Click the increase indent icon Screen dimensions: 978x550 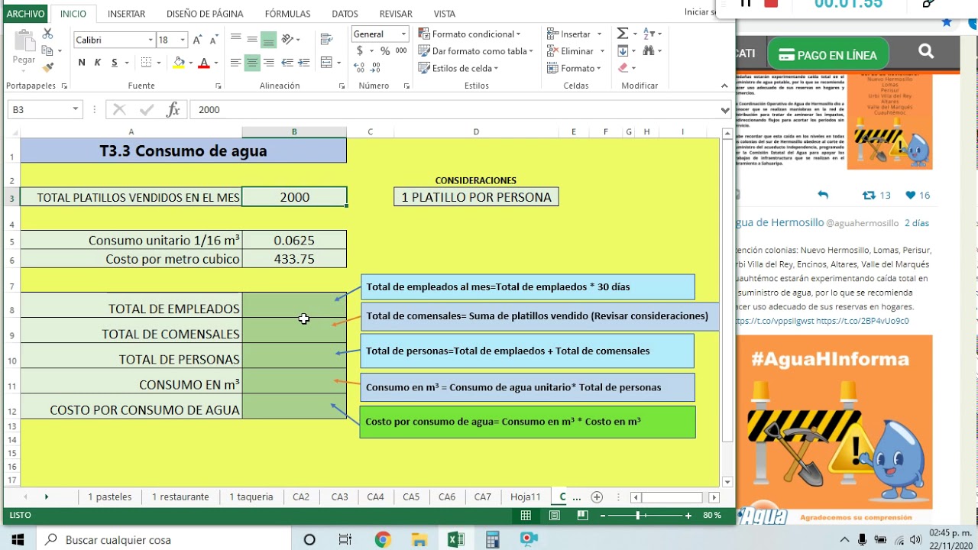point(304,63)
